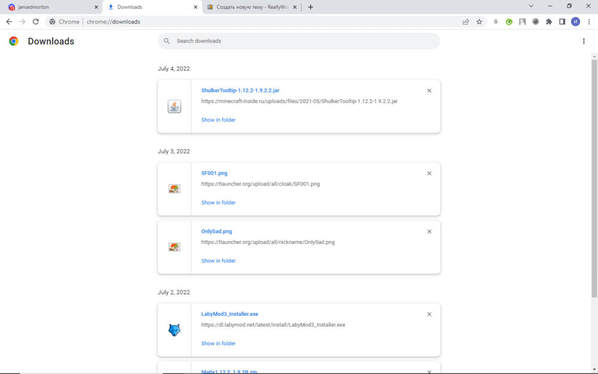The height and width of the screenshot is (374, 598).
Task: Toggle the browser side panel icon
Action: pos(562,22)
